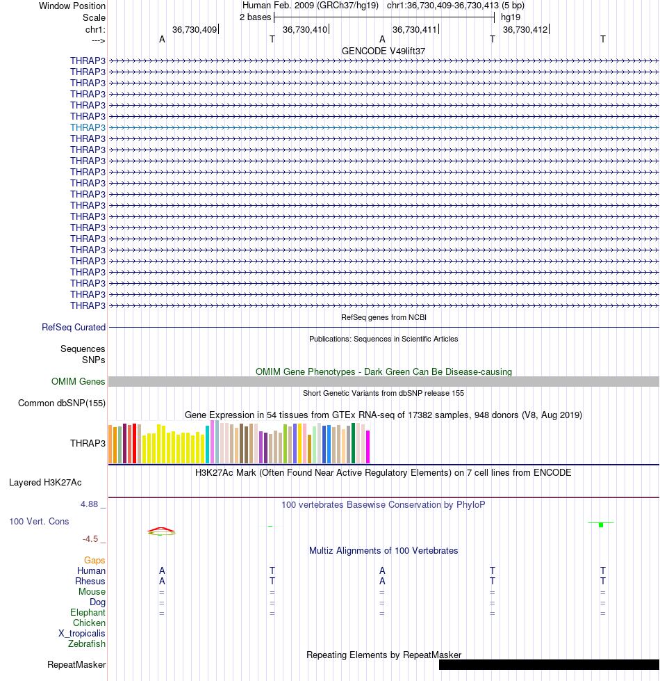Click the Sequences track label
Image resolution: width=660 pixels, height=681 pixels.
click(x=83, y=348)
